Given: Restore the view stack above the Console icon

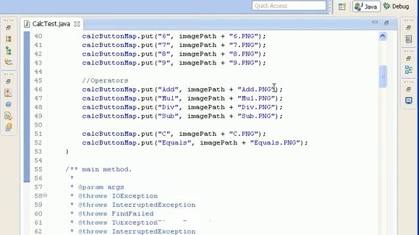Looking at the screenshot, I should 409,89.
